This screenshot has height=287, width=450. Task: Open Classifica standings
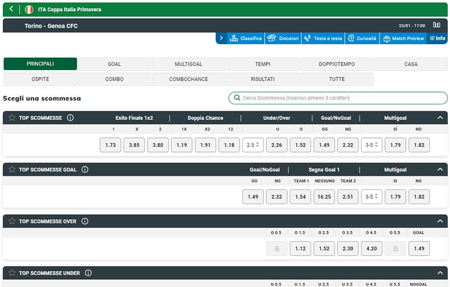[246, 38]
